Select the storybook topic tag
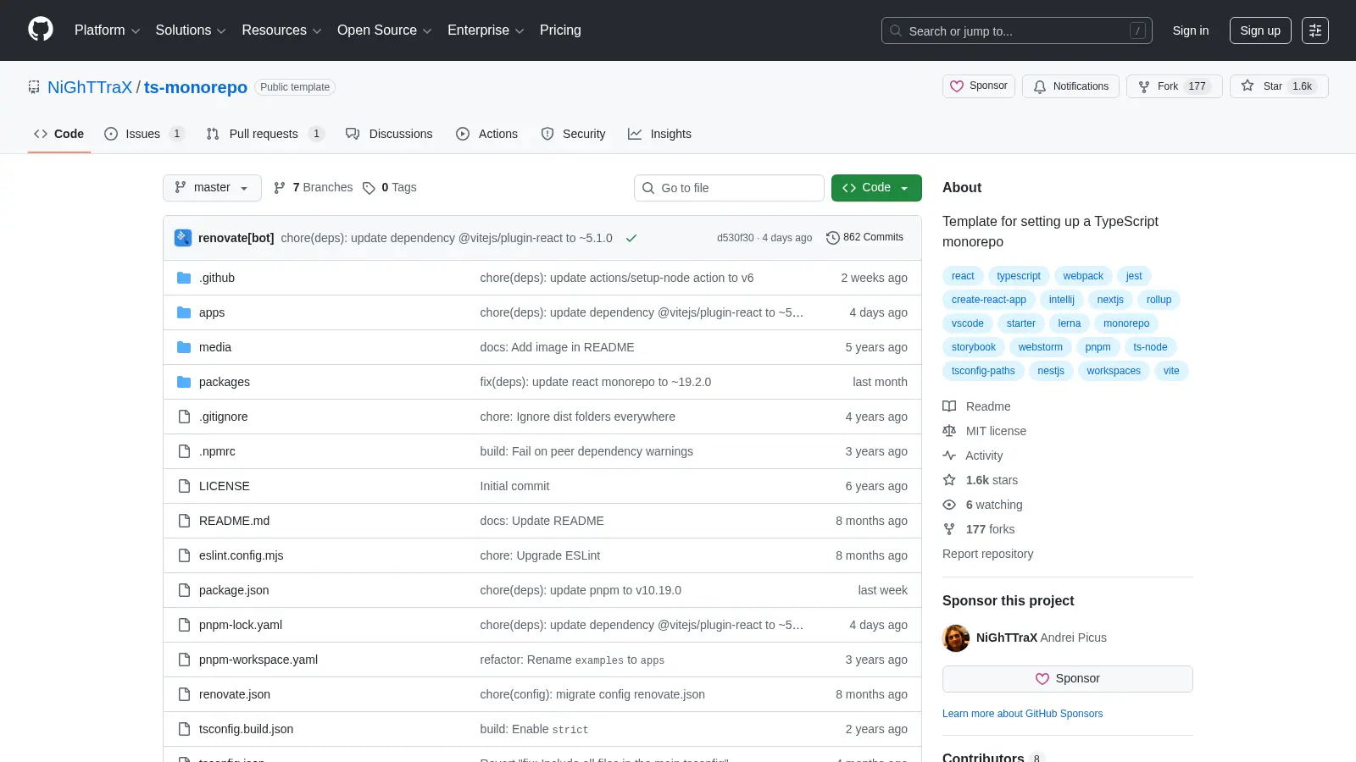 coord(974,347)
